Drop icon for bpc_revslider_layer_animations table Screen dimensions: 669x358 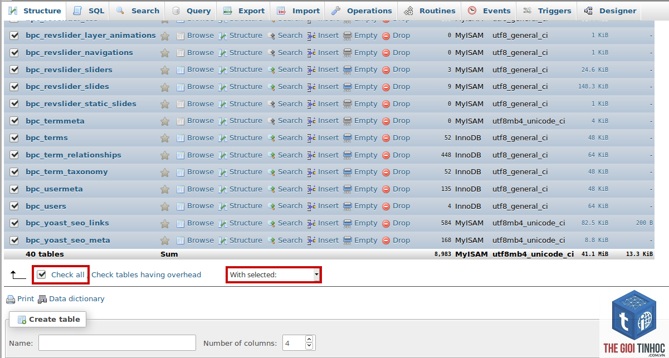(x=386, y=36)
